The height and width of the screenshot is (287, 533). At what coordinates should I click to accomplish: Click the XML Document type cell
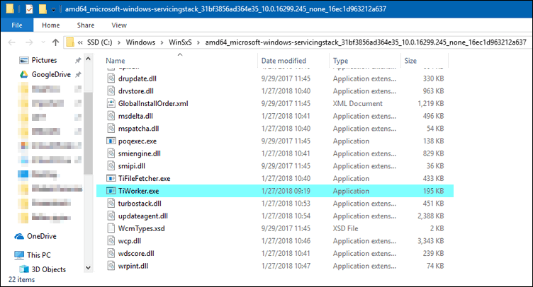click(x=358, y=104)
